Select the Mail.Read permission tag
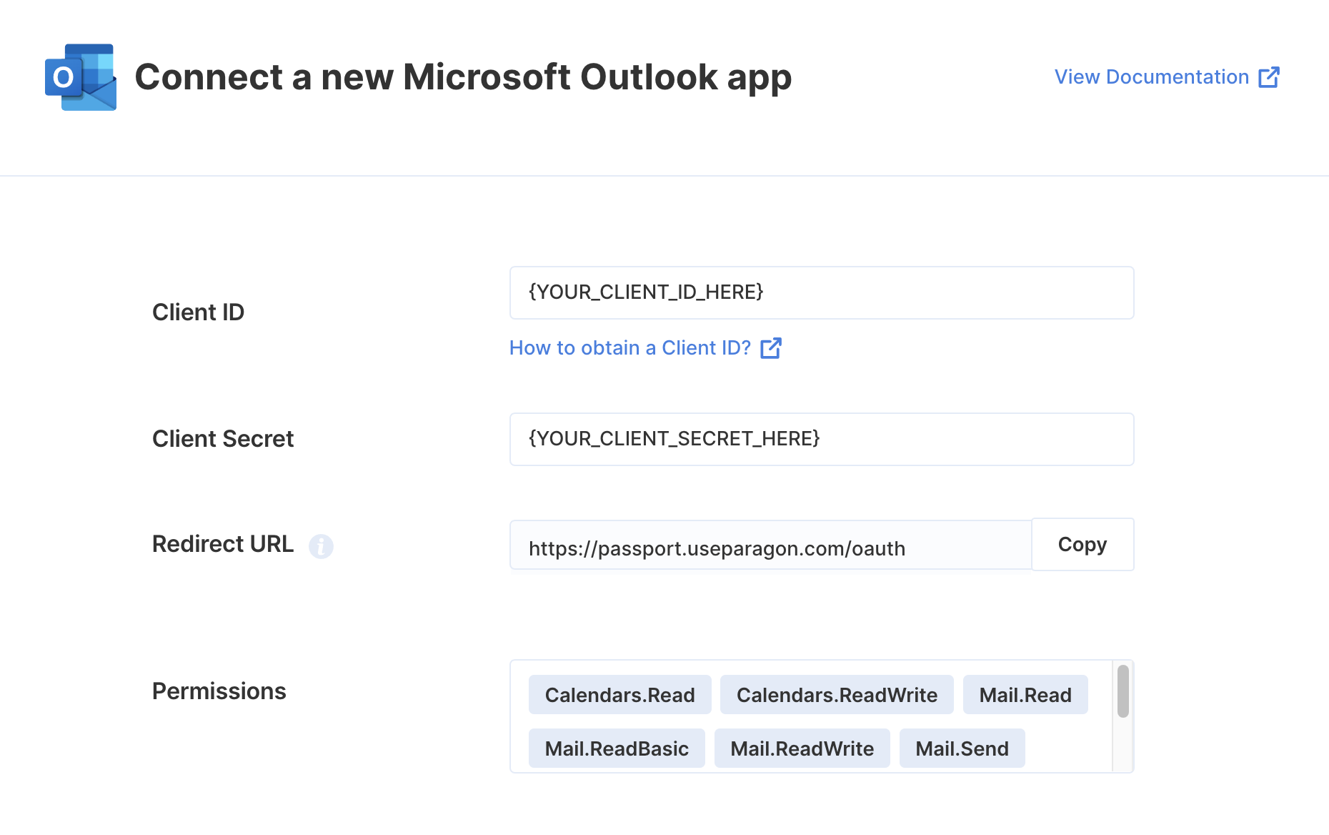 tap(1025, 695)
